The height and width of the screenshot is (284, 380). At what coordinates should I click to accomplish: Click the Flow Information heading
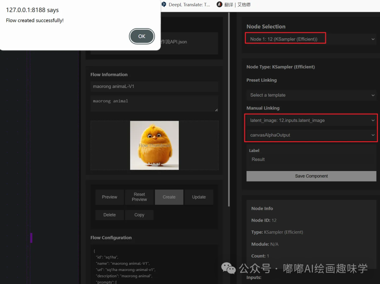click(109, 75)
